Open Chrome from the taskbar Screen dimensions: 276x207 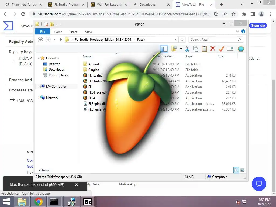(39, 202)
